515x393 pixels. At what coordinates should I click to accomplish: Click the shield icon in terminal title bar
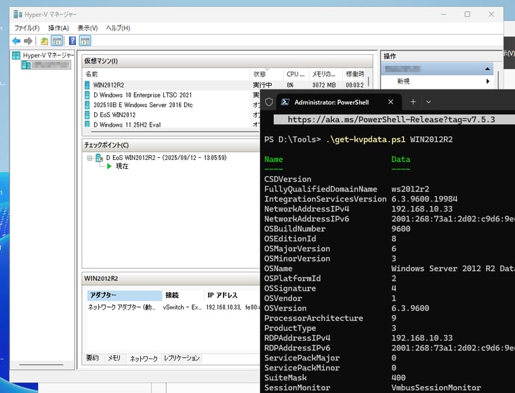coord(269,102)
